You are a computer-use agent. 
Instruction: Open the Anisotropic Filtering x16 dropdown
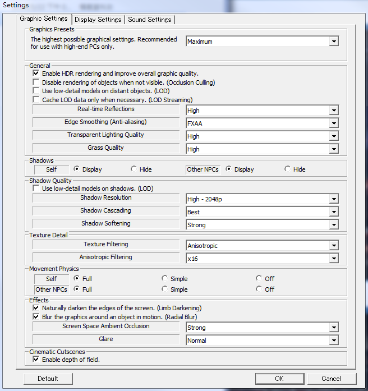(263, 259)
